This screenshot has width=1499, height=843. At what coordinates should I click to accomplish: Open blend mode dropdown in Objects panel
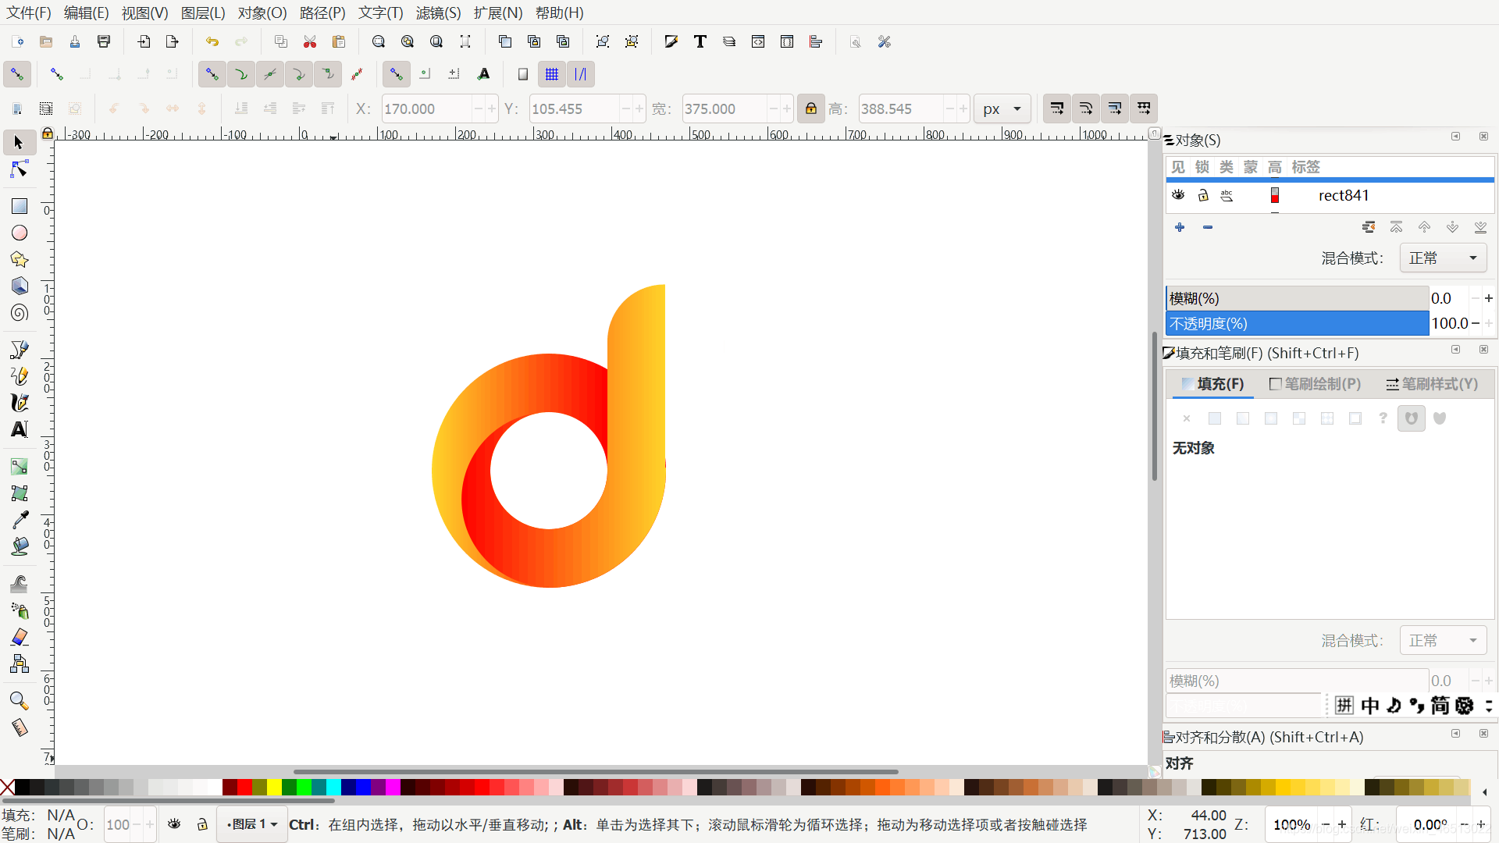click(x=1442, y=258)
